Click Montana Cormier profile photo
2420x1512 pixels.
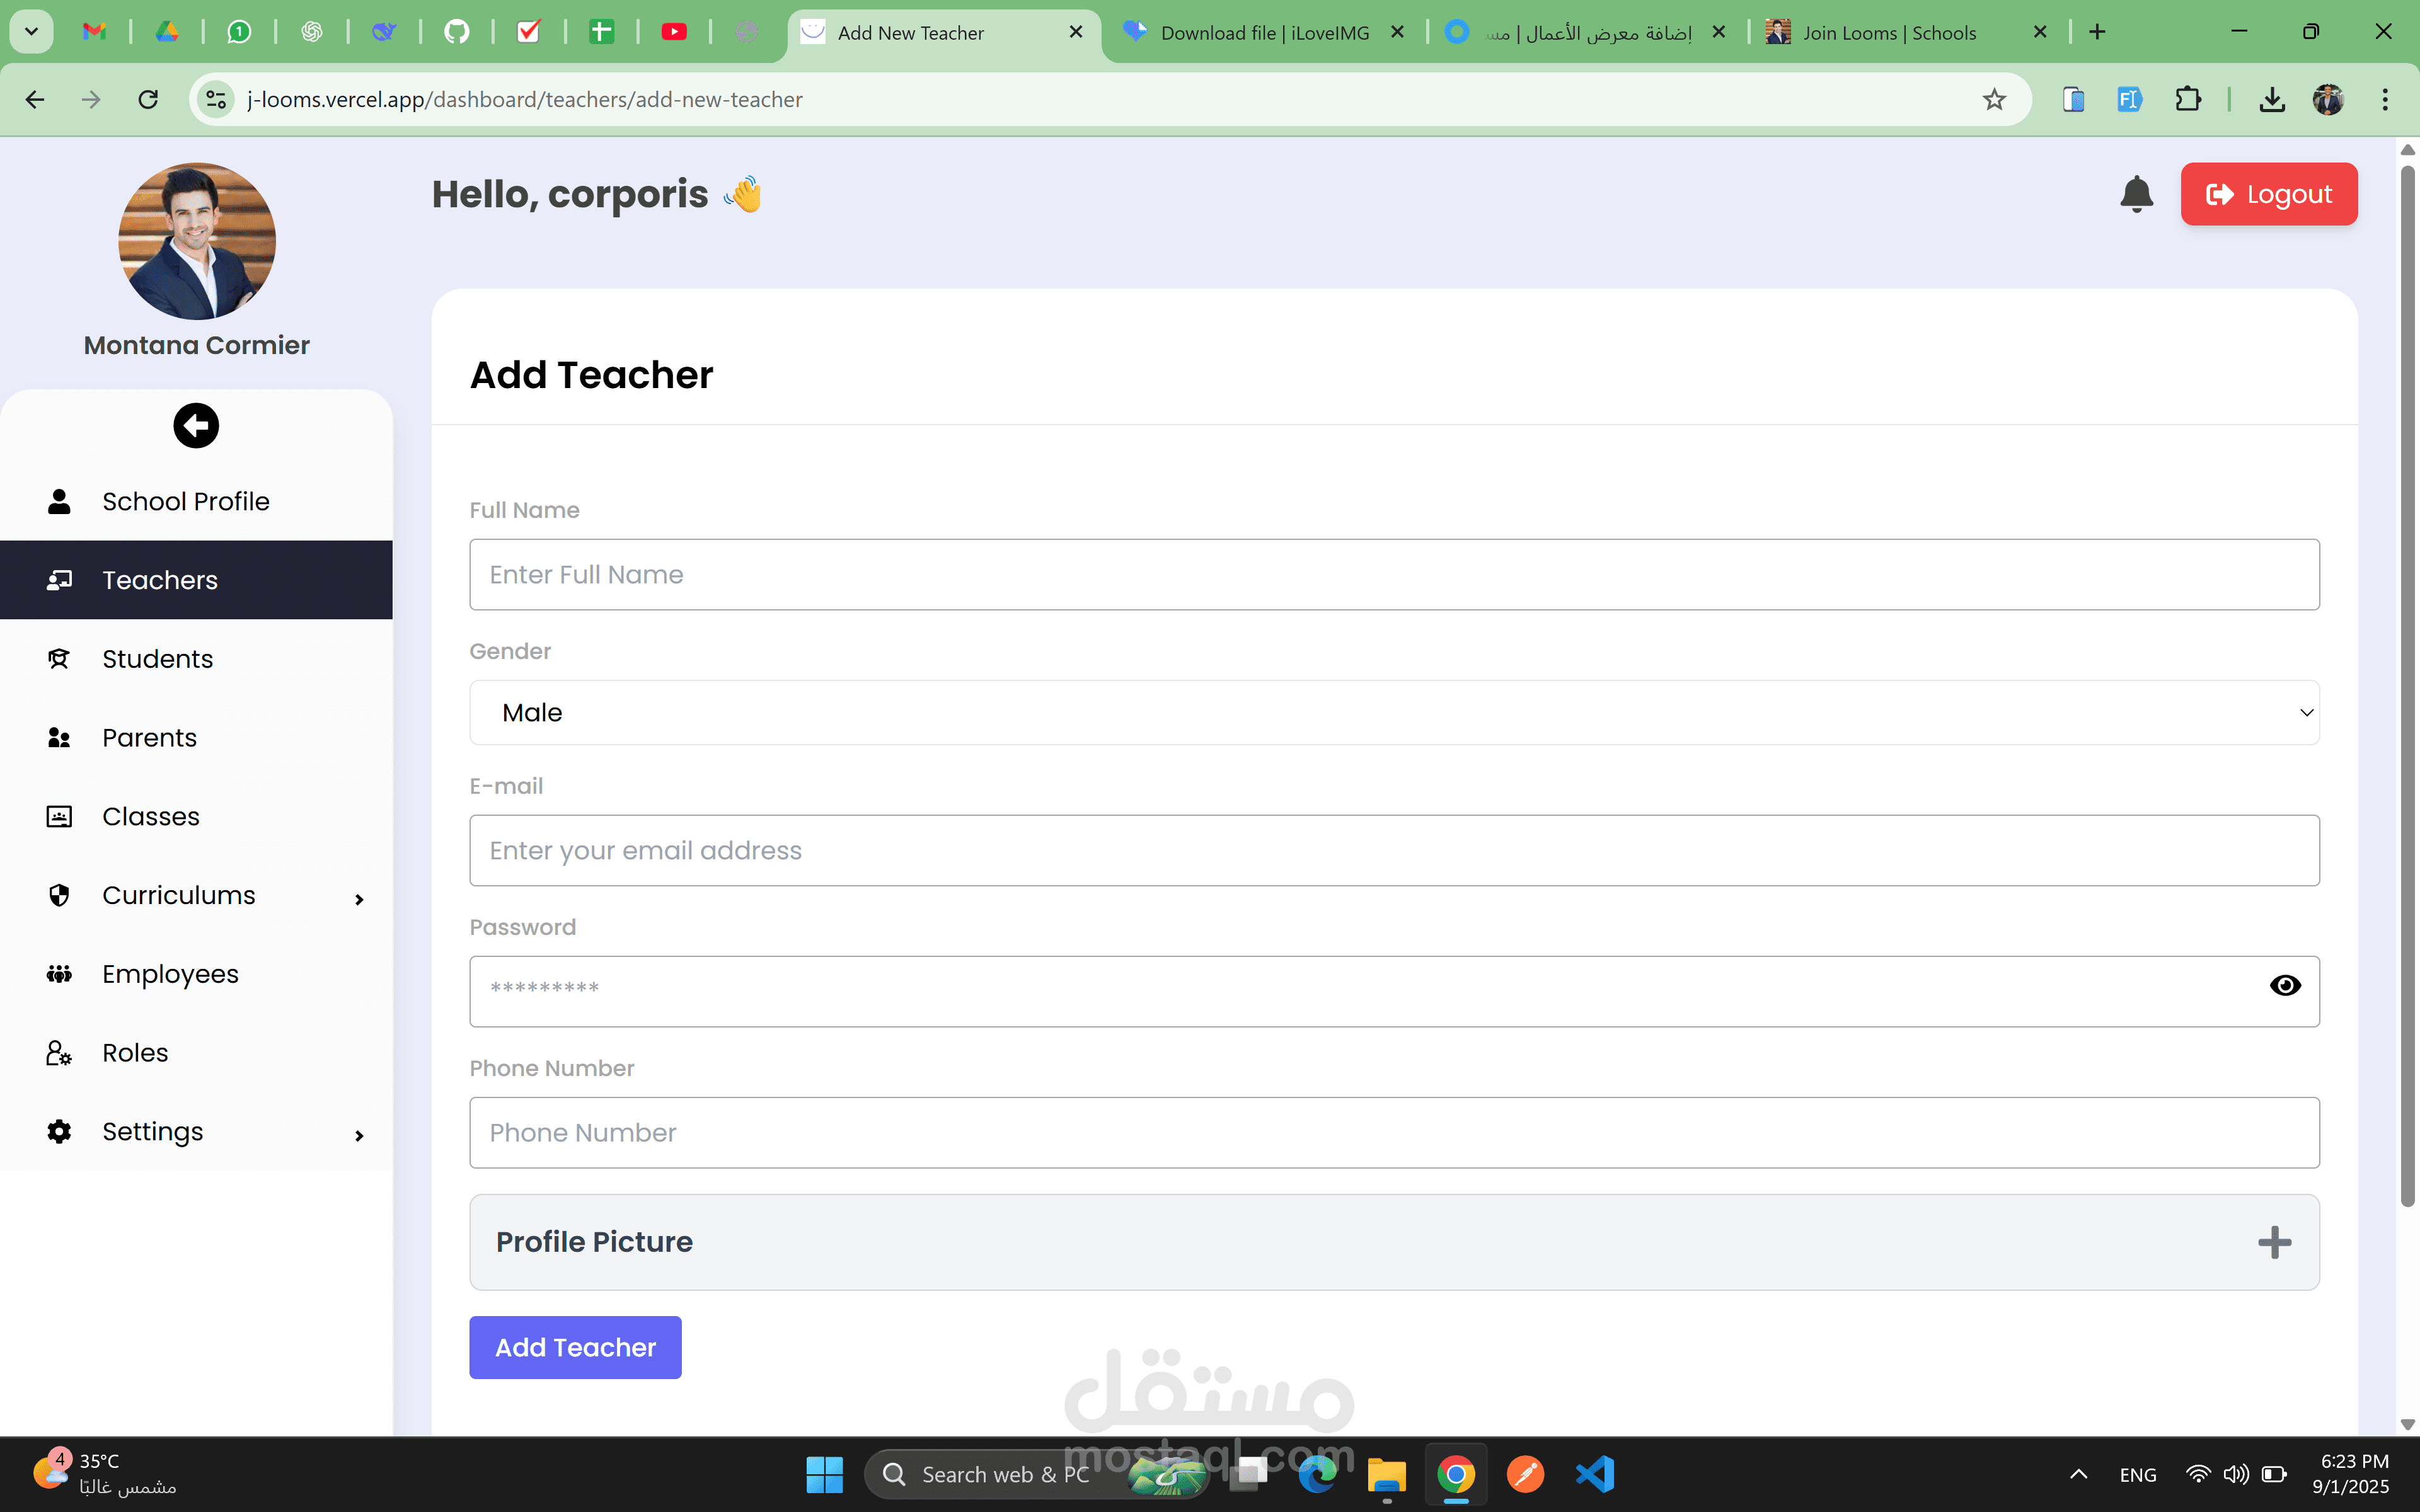tap(196, 241)
